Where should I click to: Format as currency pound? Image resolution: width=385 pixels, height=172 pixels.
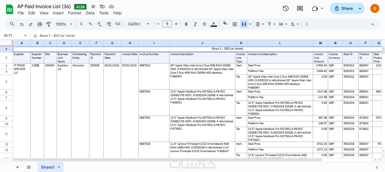(x=81, y=24)
